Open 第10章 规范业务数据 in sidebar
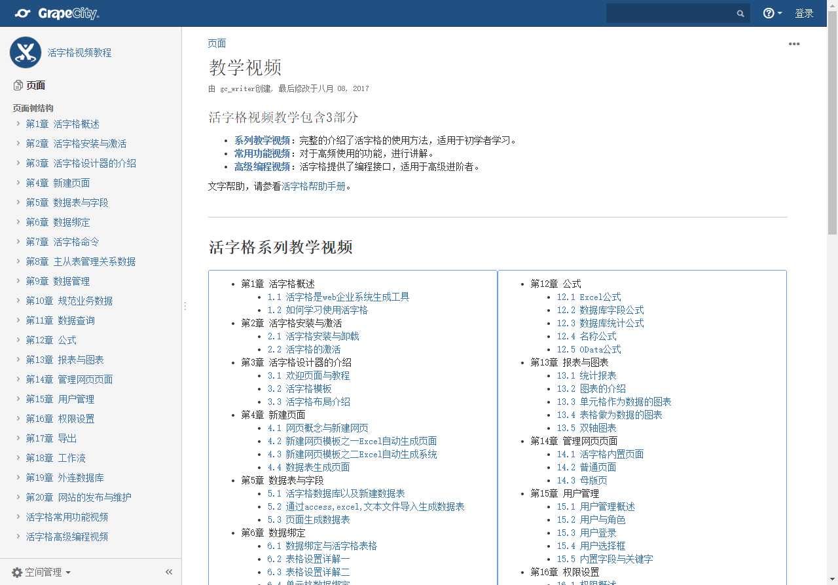 pos(69,301)
